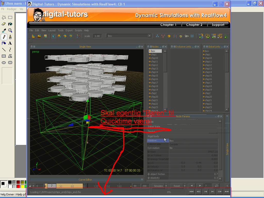Pick the yellow color swatch in Paint
Image resolution: width=264 pixels, height=198 pixels.
22,186
